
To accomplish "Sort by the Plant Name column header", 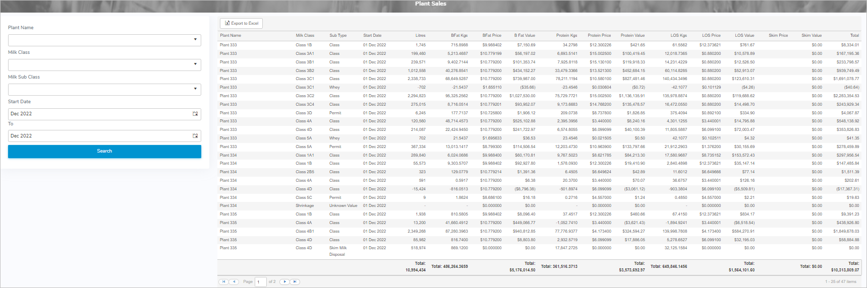I will pyautogui.click(x=230, y=36).
